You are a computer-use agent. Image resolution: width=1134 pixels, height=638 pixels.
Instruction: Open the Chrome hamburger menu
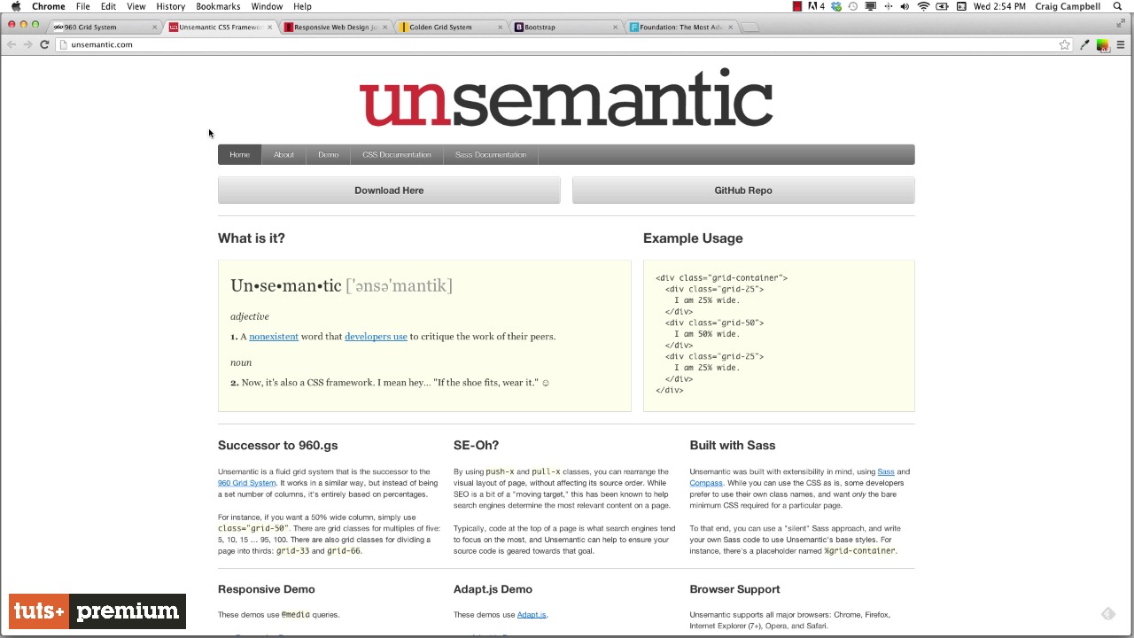1121,44
